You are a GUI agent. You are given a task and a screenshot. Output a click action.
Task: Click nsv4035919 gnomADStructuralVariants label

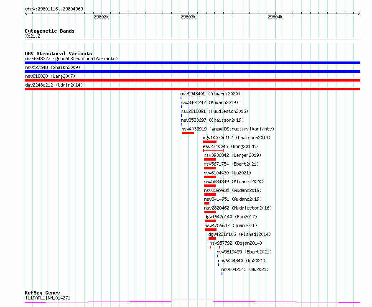click(x=228, y=129)
